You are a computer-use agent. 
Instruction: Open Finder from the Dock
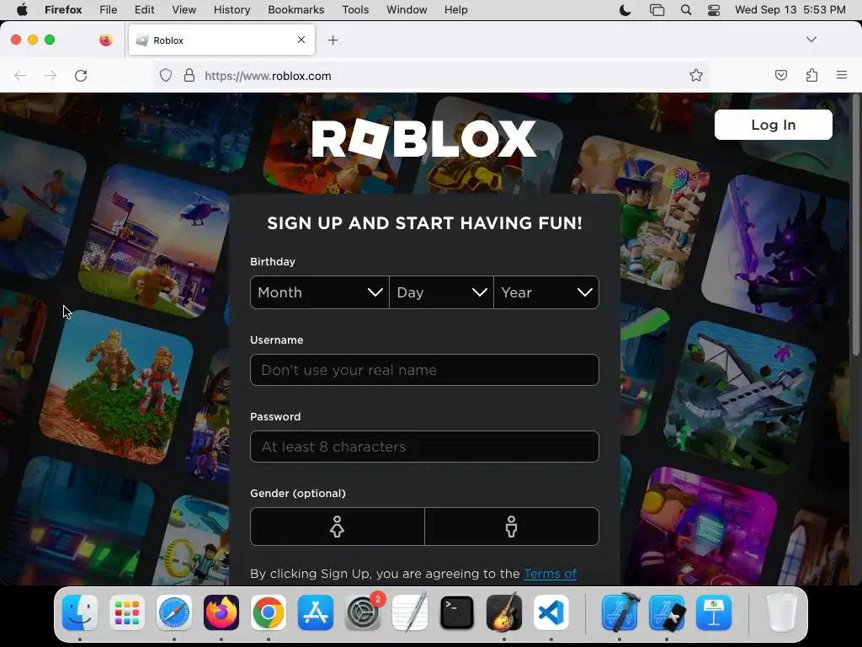[80, 612]
